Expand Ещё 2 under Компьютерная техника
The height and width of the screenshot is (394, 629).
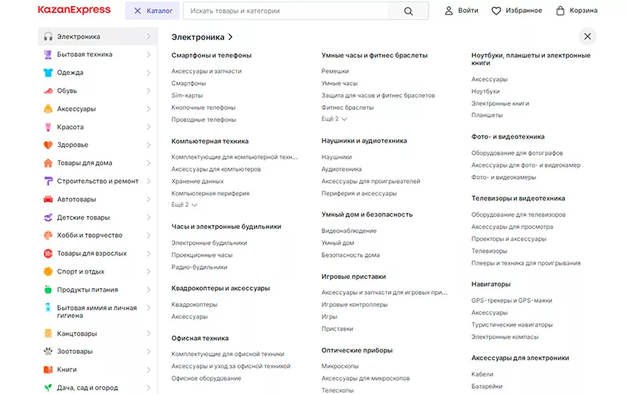click(x=184, y=205)
